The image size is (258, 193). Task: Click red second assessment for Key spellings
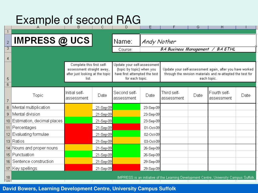[126, 168]
